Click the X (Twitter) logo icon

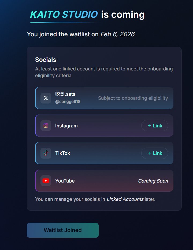point(46,98)
